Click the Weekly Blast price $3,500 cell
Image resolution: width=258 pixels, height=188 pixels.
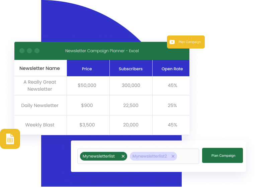[x=87, y=125]
